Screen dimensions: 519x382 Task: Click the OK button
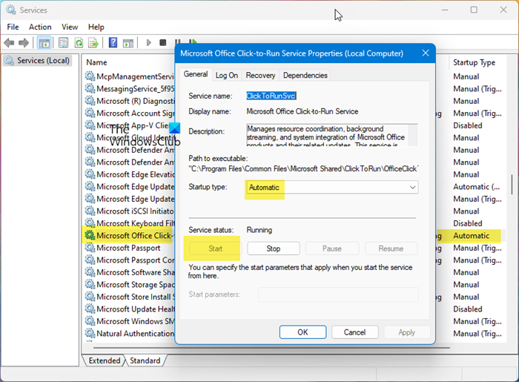point(303,332)
